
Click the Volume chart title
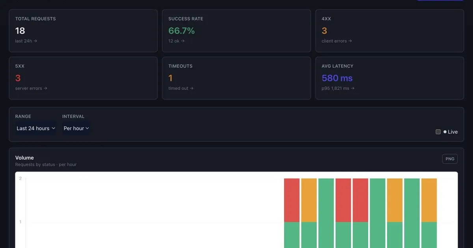coord(24,157)
